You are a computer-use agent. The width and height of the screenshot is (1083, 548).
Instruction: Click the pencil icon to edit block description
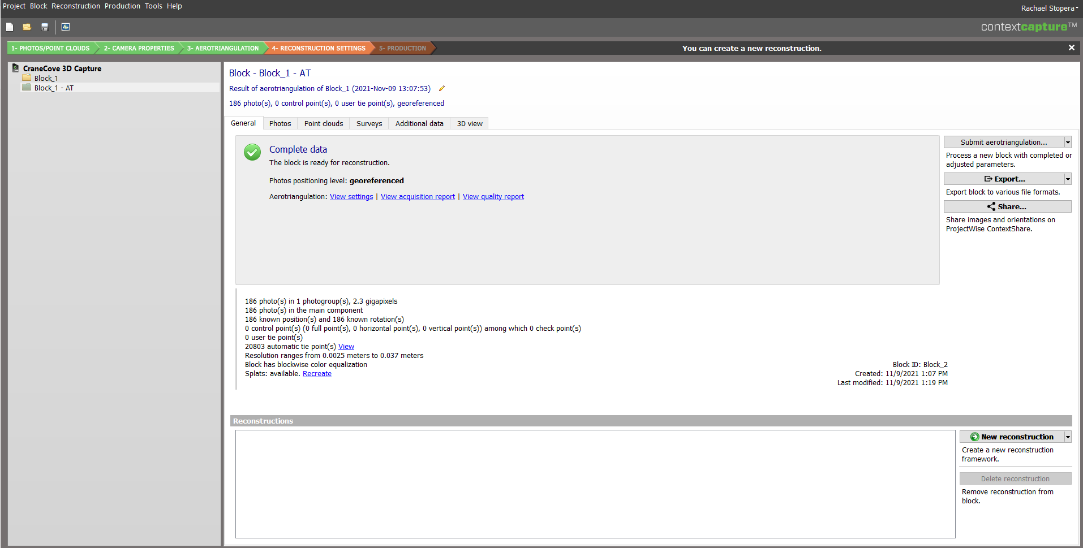[x=442, y=88]
